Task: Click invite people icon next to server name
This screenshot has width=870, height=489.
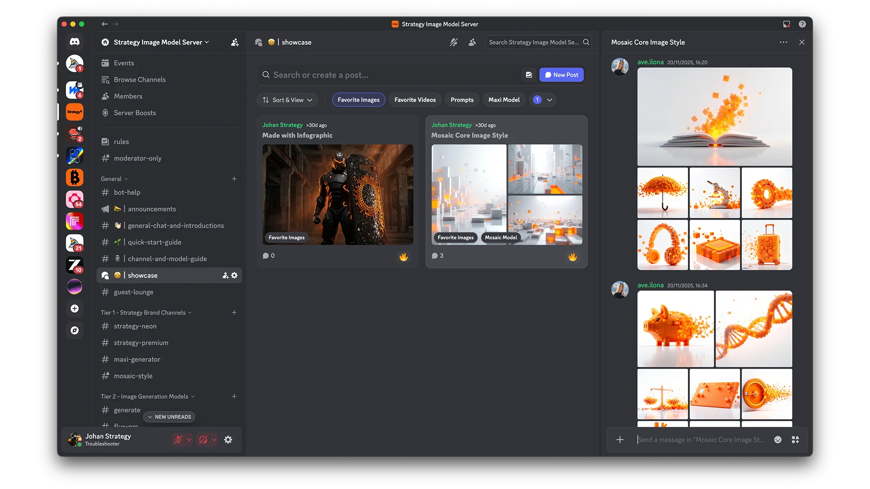Action: click(x=235, y=42)
